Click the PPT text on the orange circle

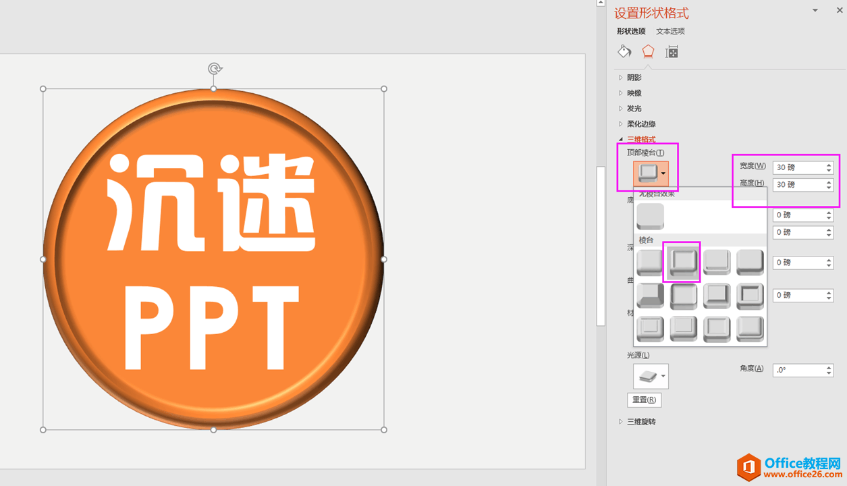click(x=213, y=327)
